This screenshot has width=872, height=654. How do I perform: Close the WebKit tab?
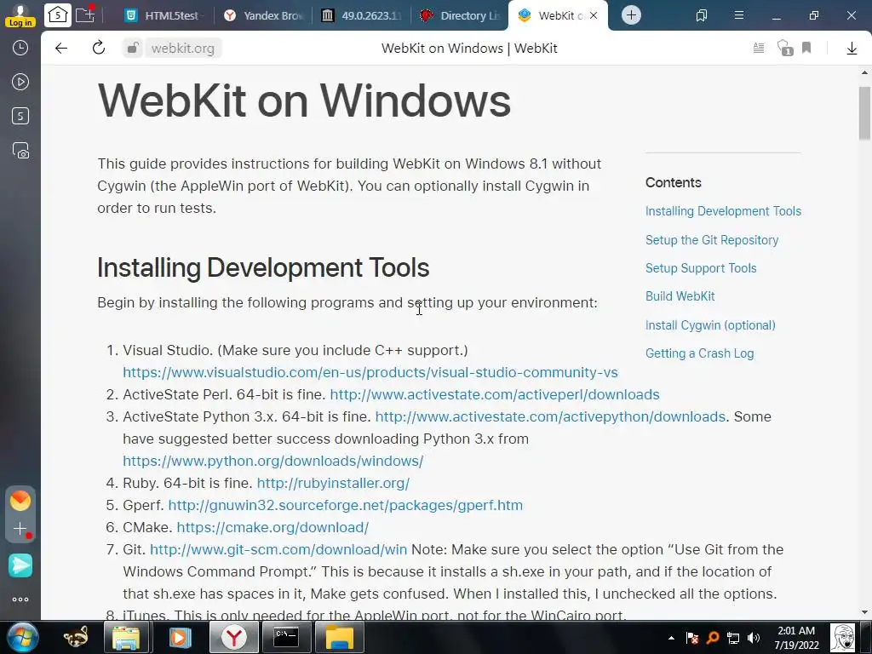pyautogui.click(x=594, y=15)
